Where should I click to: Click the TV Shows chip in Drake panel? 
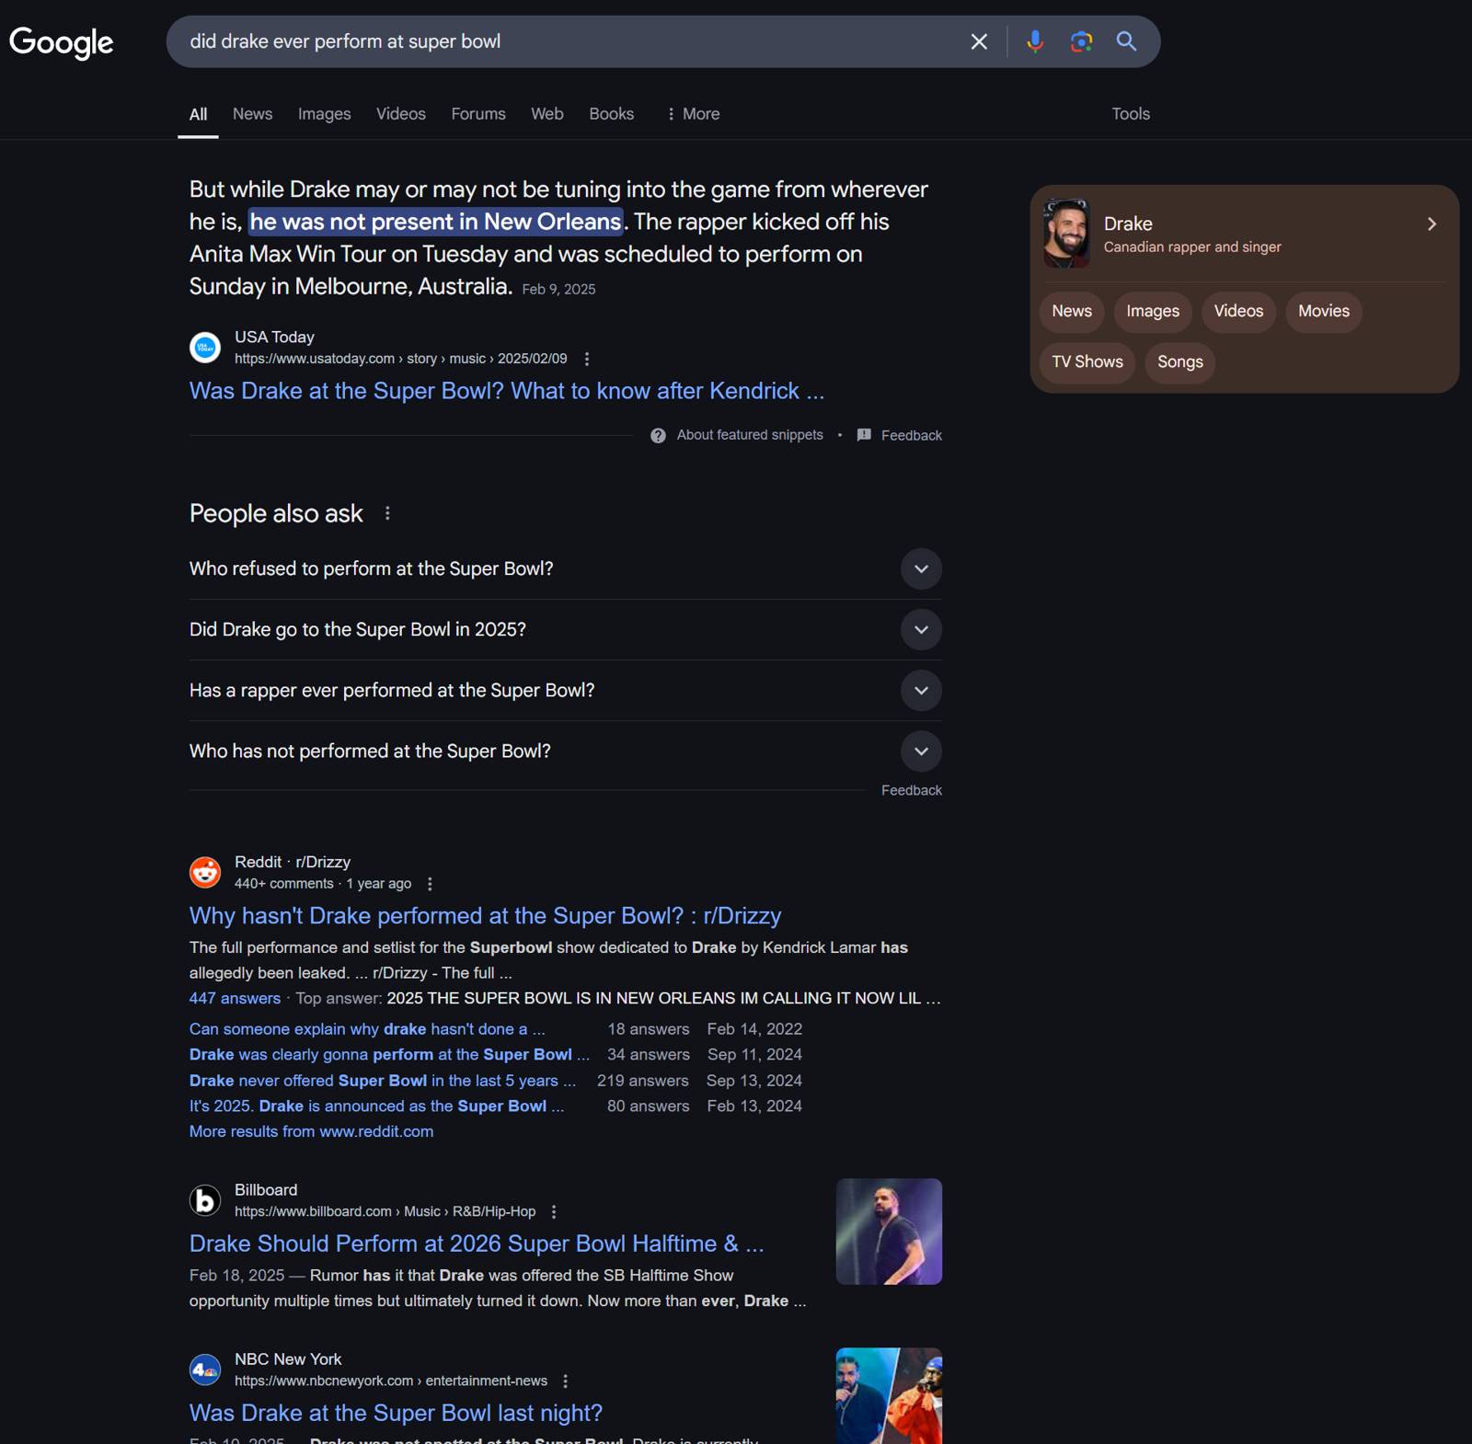[x=1087, y=362]
